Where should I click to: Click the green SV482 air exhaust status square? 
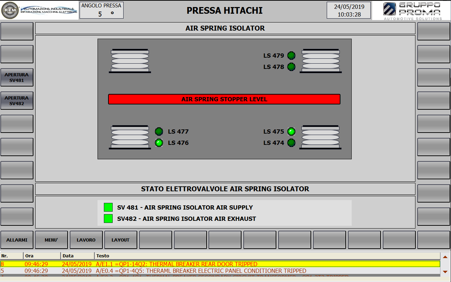[x=108, y=219]
